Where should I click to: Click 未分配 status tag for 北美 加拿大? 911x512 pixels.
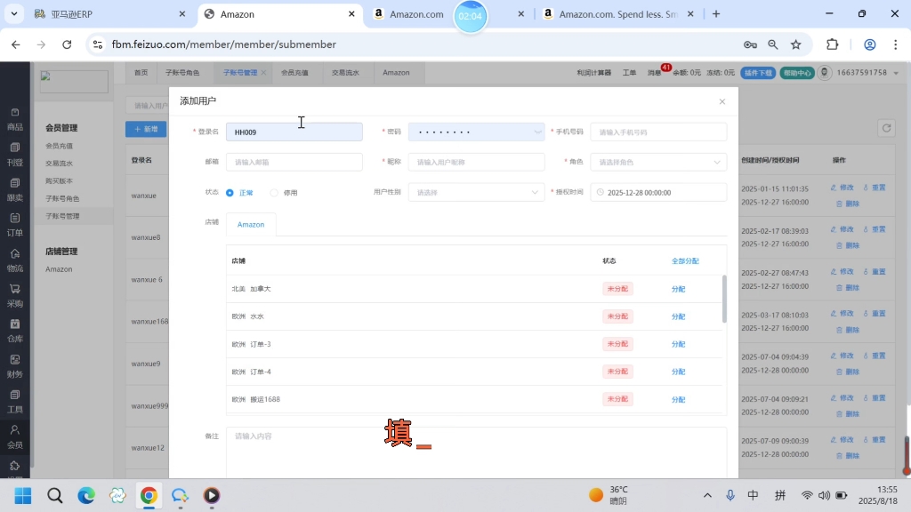pyautogui.click(x=617, y=289)
